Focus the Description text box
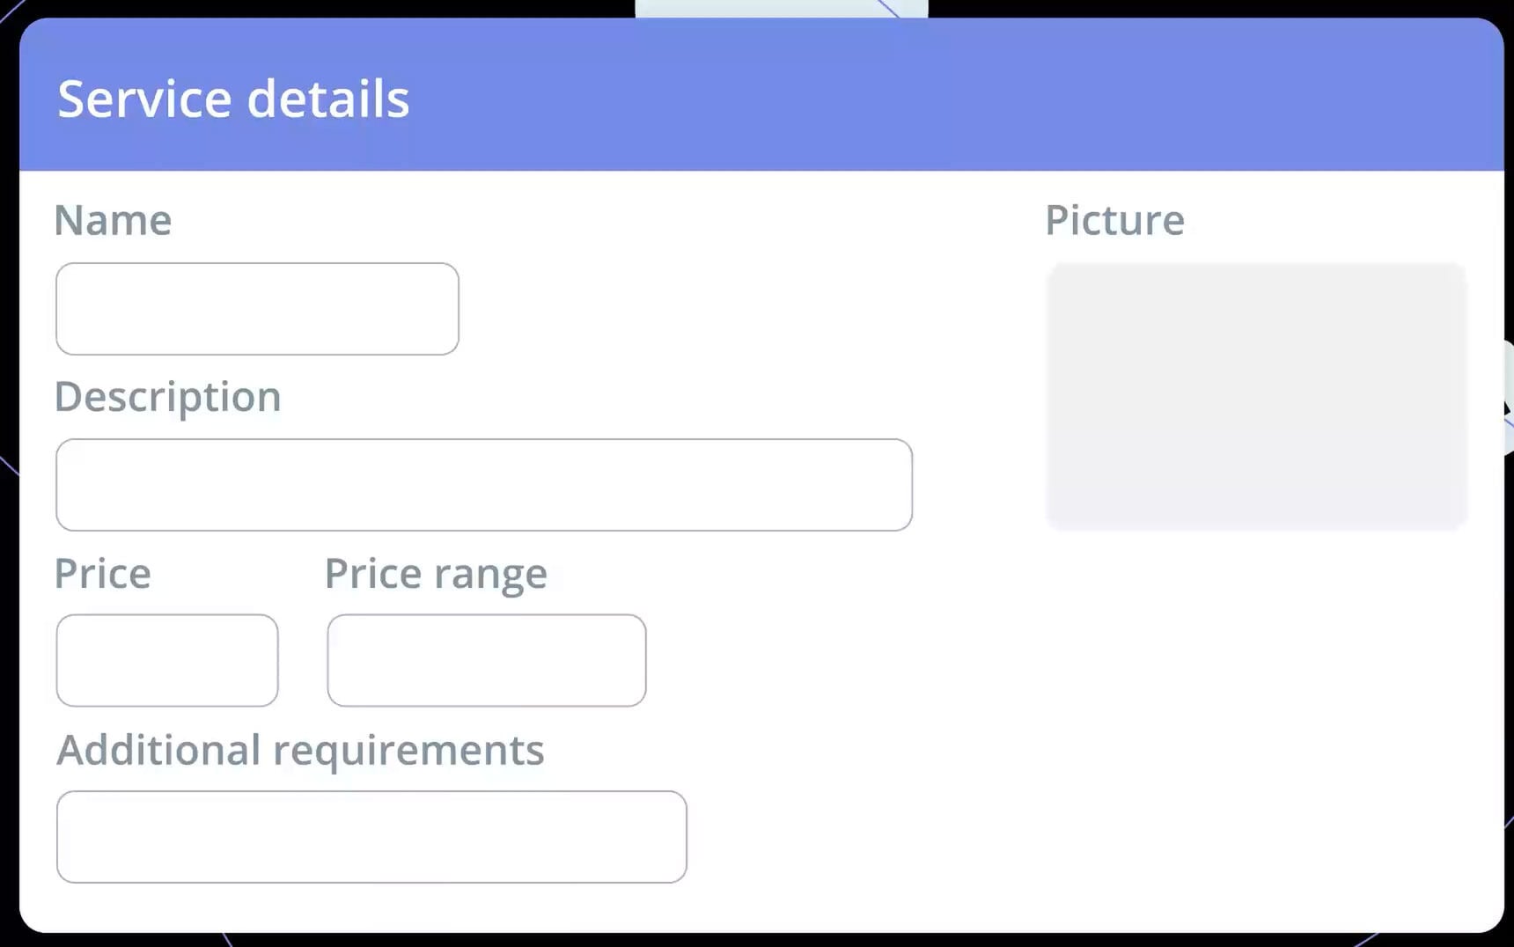The image size is (1514, 947). pos(483,485)
